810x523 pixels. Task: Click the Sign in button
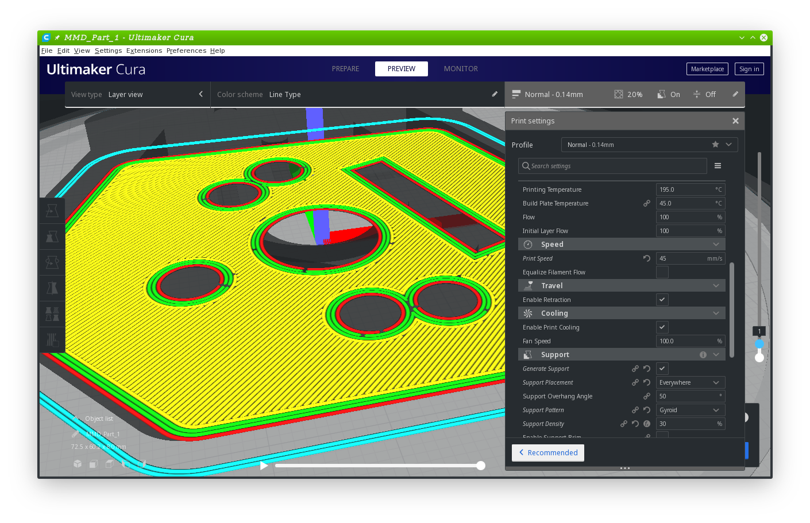(x=749, y=69)
